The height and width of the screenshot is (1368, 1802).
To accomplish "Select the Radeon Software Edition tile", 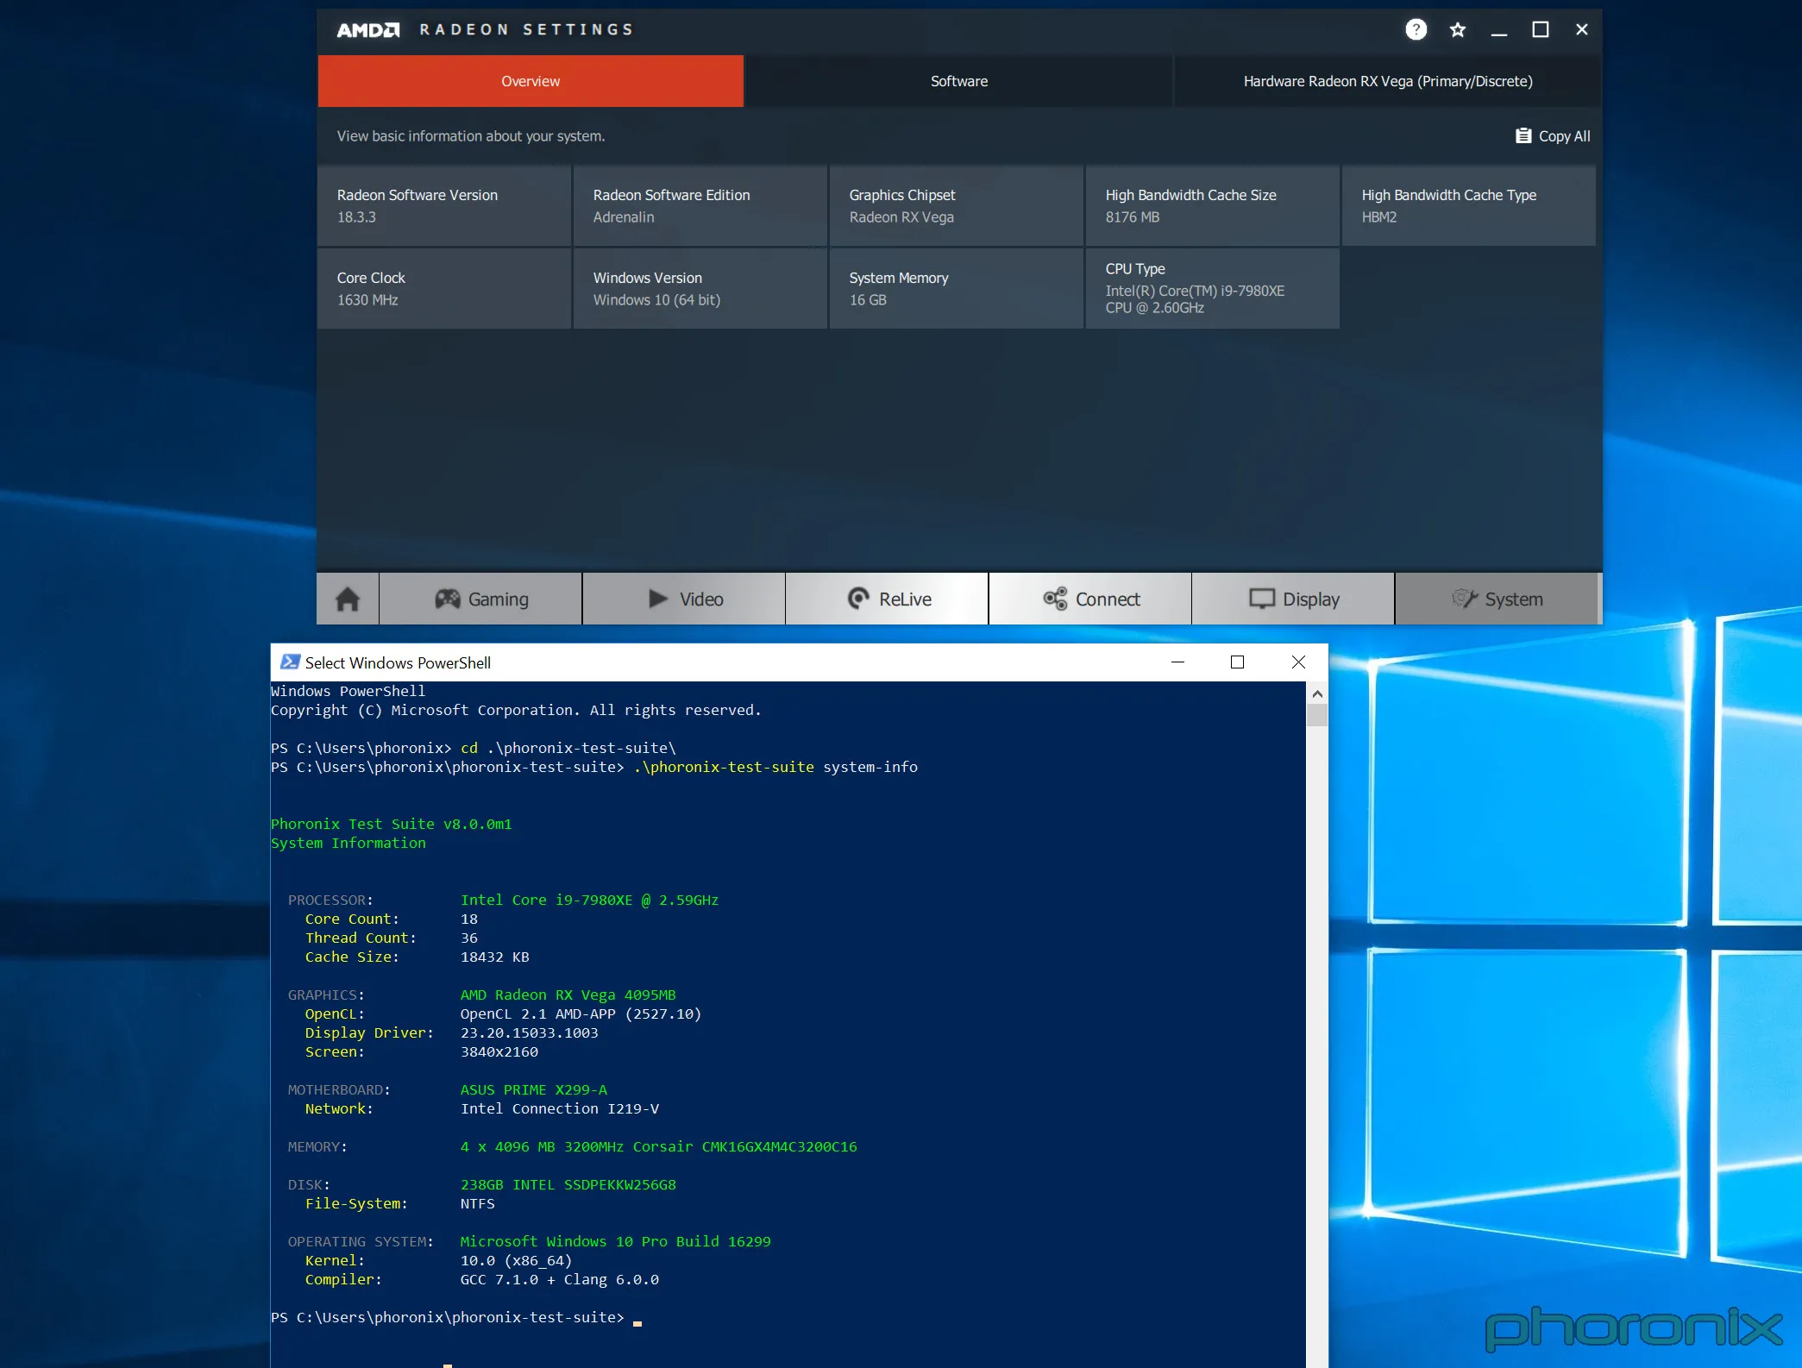I will [700, 206].
